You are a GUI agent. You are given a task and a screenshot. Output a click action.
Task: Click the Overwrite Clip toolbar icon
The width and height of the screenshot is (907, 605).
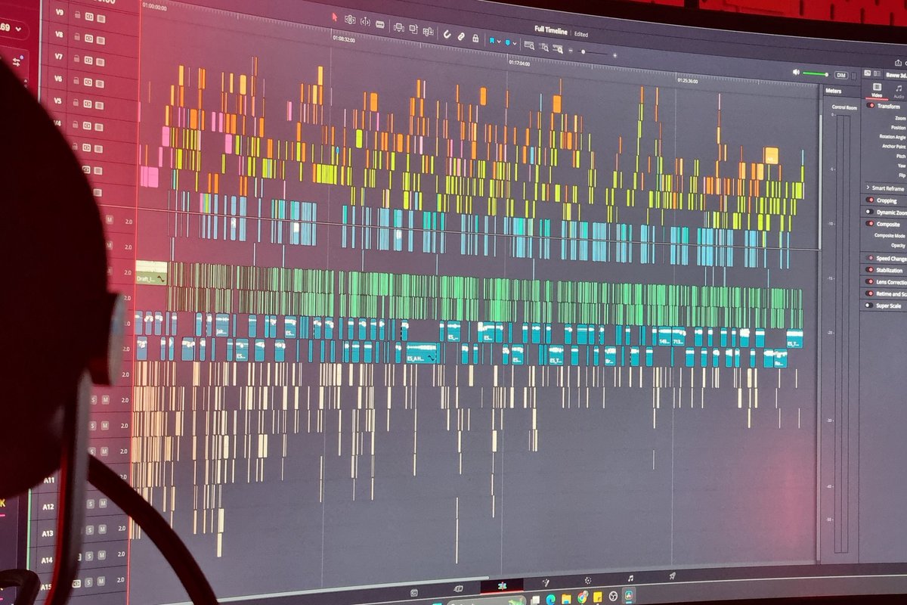(413, 29)
